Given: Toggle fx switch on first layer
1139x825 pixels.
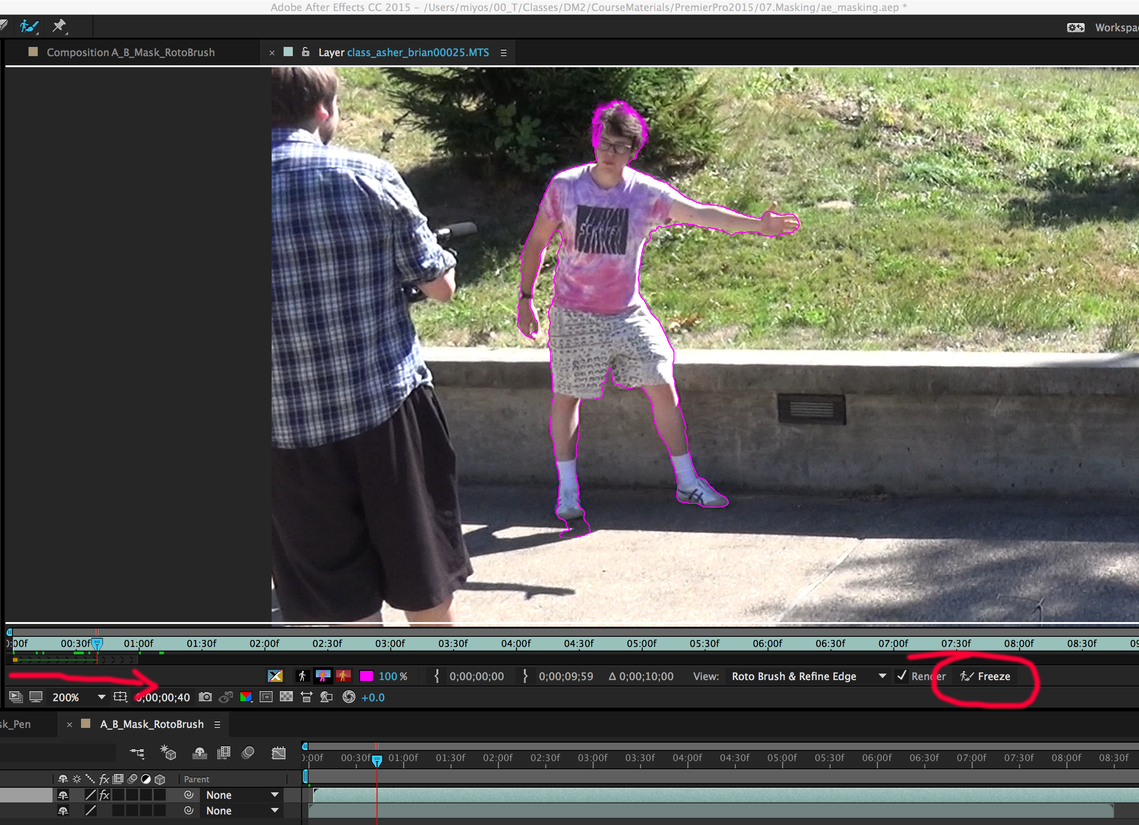Looking at the screenshot, I should pyautogui.click(x=105, y=795).
